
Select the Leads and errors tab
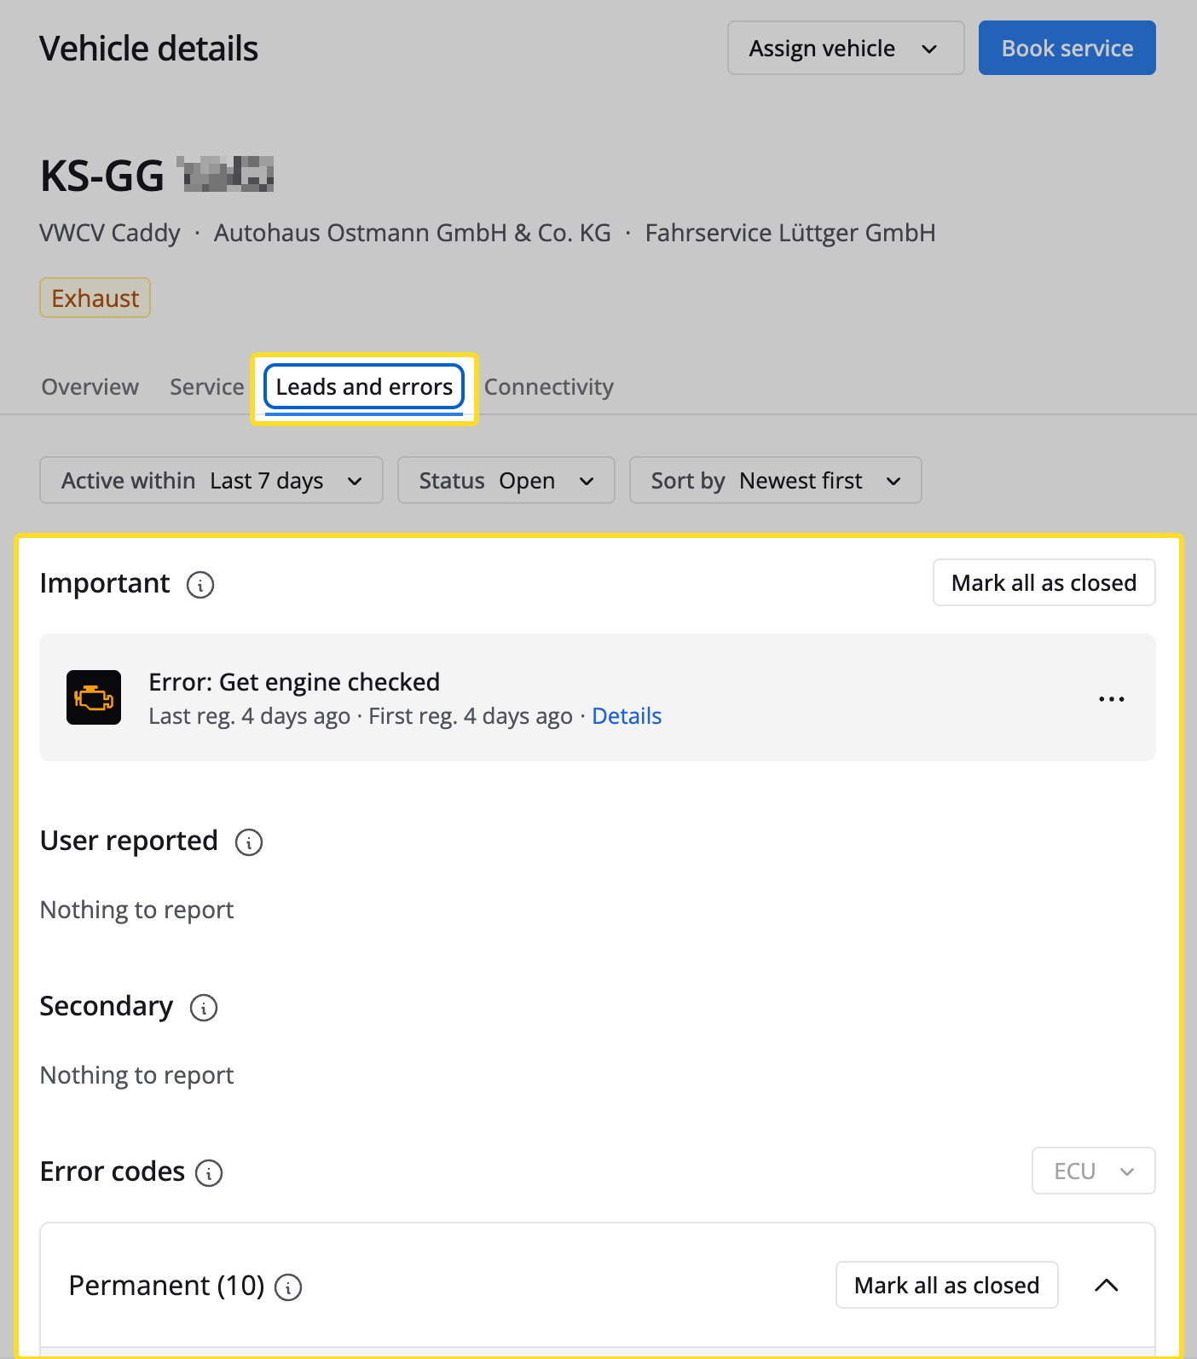coord(364,387)
